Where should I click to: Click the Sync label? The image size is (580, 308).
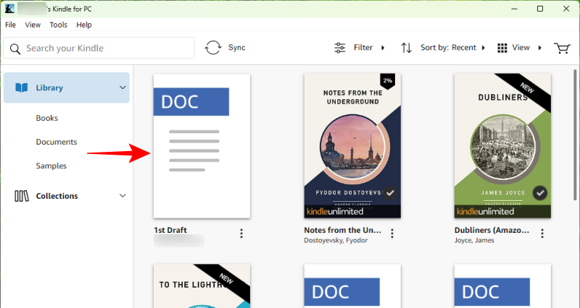(x=237, y=48)
